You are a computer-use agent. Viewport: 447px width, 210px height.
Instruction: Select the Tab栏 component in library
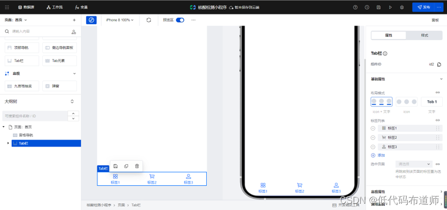pyautogui.click(x=22, y=61)
